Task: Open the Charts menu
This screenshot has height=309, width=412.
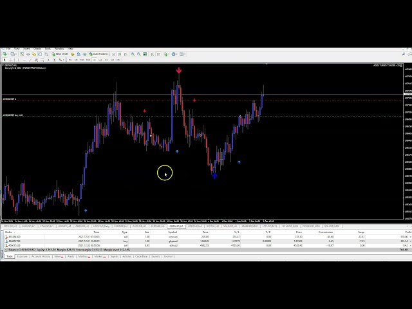Action: [37, 48]
